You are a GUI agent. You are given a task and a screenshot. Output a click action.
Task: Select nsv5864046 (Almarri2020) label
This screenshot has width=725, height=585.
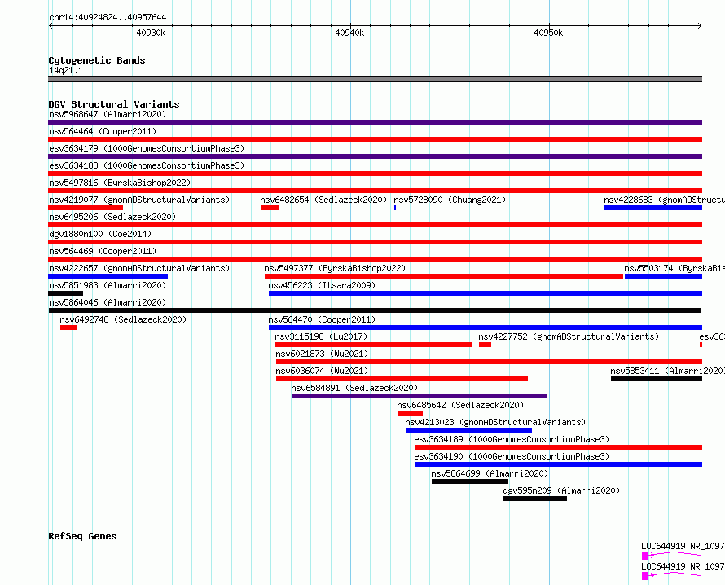[108, 302]
